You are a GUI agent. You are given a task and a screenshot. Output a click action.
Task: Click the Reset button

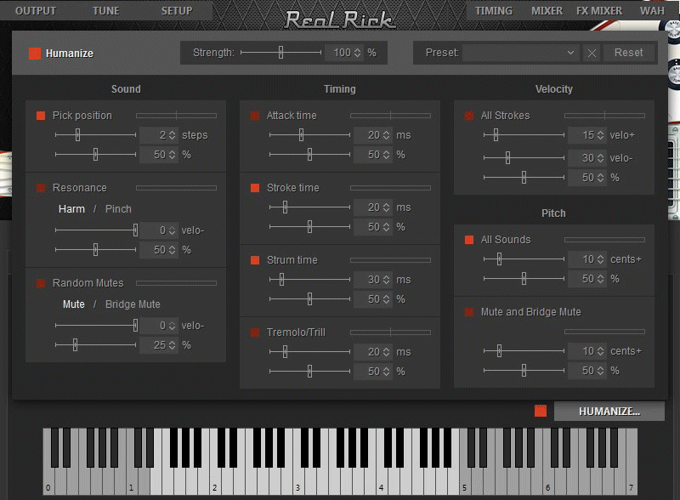628,53
